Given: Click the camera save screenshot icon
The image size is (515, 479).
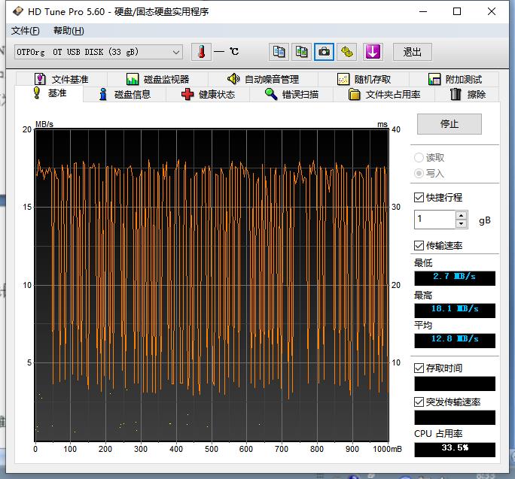Looking at the screenshot, I should 325,52.
